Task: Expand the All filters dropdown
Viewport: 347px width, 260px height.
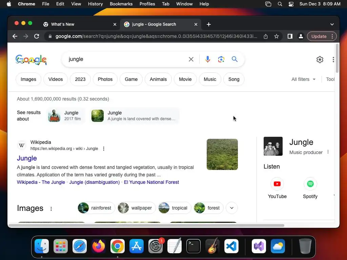Action: click(303, 79)
